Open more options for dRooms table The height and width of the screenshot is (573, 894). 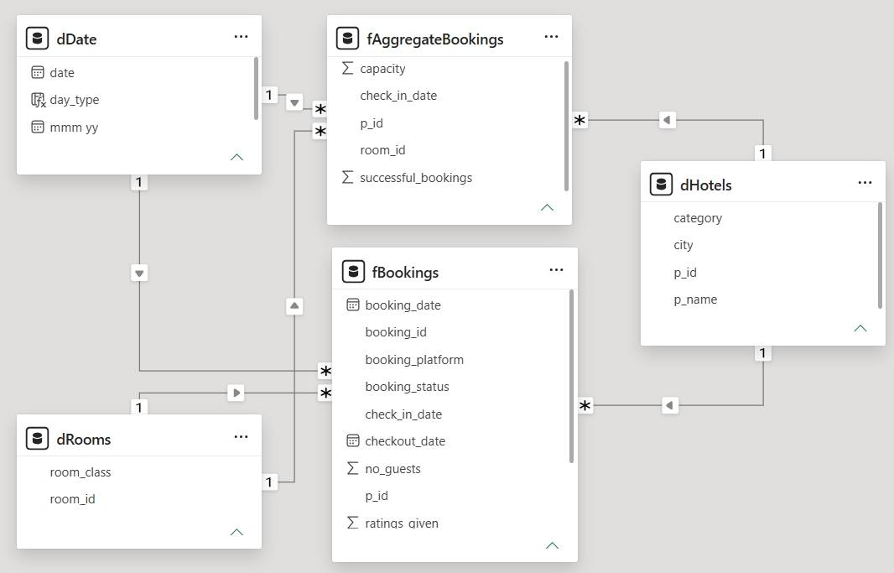point(242,437)
